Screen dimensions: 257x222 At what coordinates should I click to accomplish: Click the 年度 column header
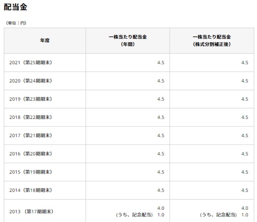point(45,41)
